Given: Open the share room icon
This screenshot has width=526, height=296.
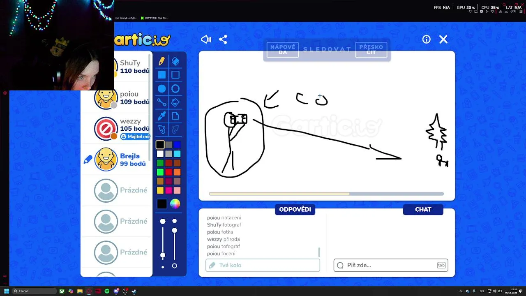Looking at the screenshot, I should click(223, 39).
